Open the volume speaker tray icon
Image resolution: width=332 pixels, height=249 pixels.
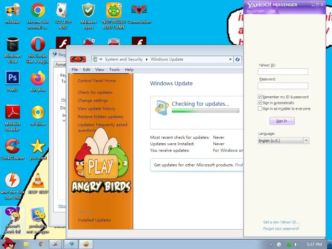[297, 244]
